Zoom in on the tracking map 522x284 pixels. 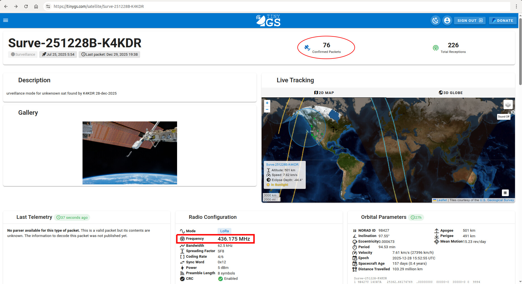tap(267, 103)
